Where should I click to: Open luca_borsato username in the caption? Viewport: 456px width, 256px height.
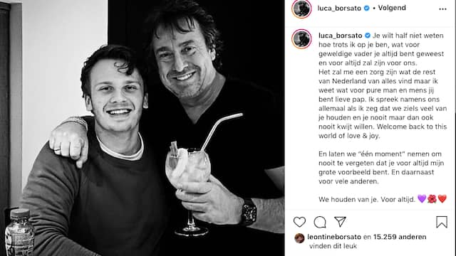[x=341, y=36]
